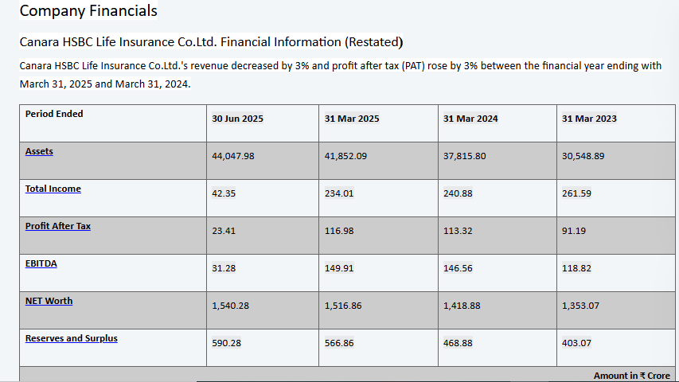Select the Assets value 44,047.98
This screenshot has height=382, width=679.
(x=233, y=156)
